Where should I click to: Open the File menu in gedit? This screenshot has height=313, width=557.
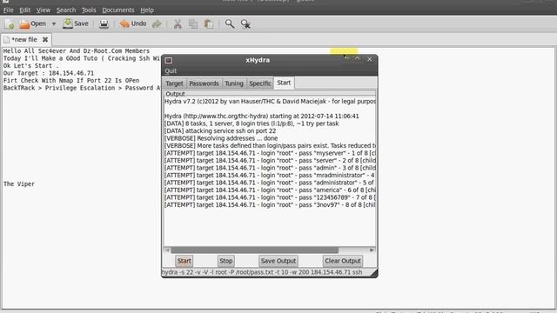coord(8,10)
